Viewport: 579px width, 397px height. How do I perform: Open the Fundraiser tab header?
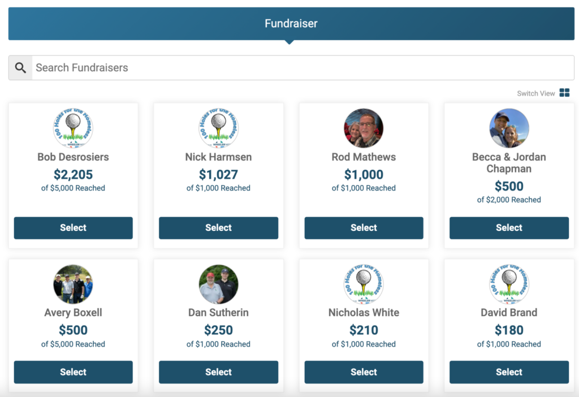tap(289, 24)
